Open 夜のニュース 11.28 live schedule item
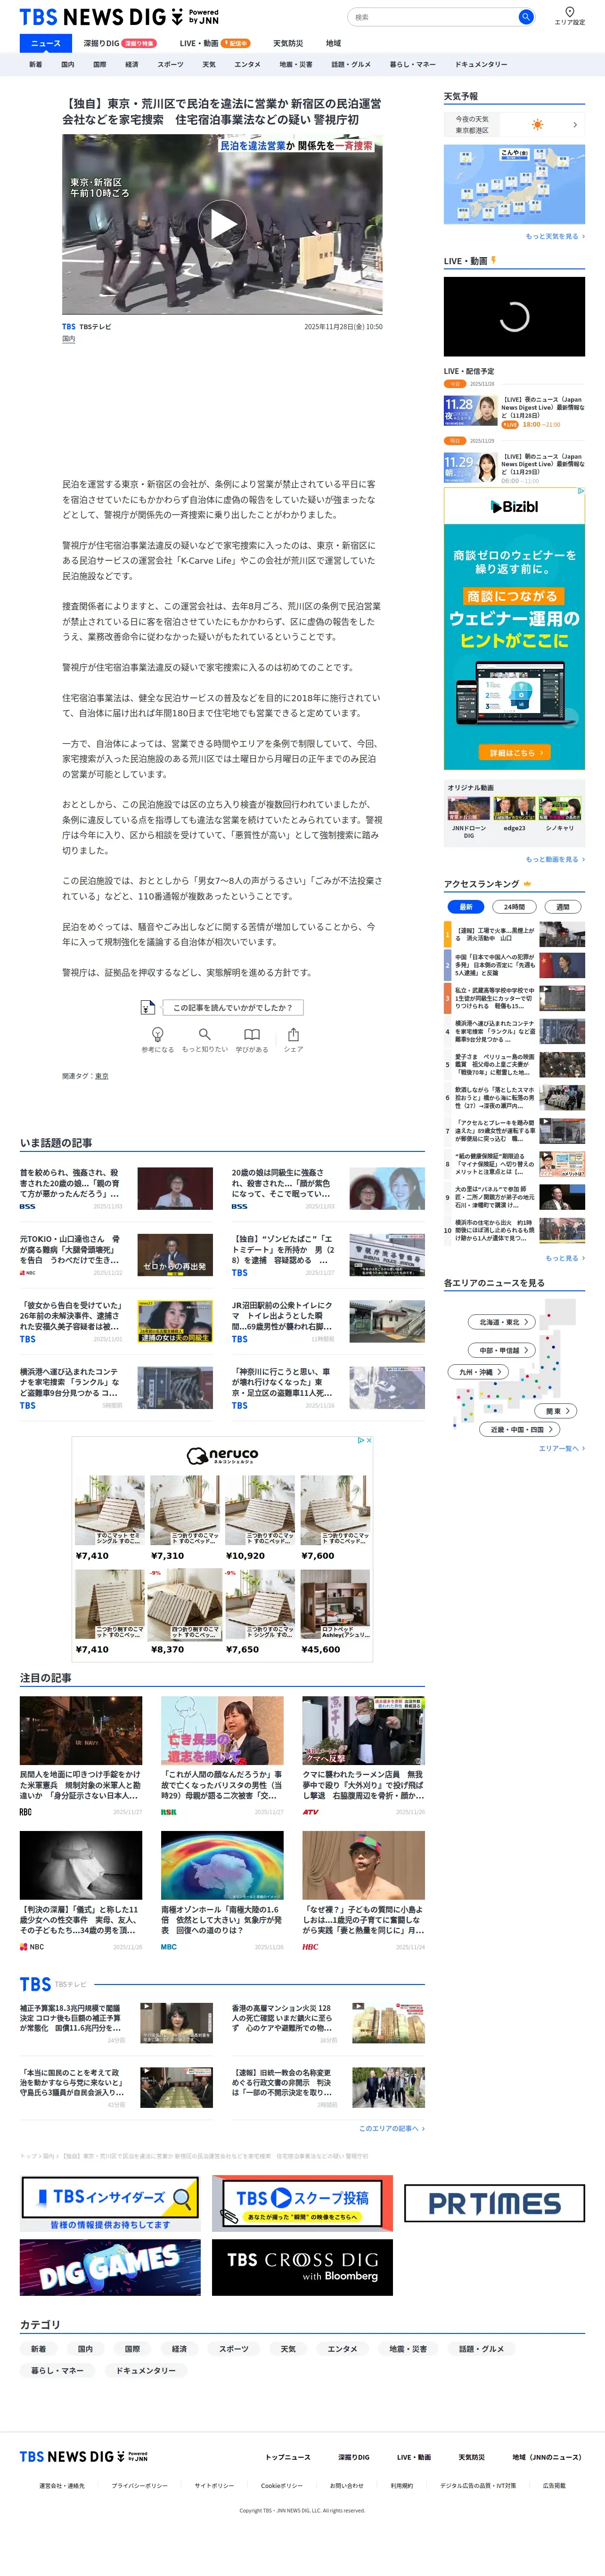Screen dimensions: 605x2576 [x=514, y=411]
